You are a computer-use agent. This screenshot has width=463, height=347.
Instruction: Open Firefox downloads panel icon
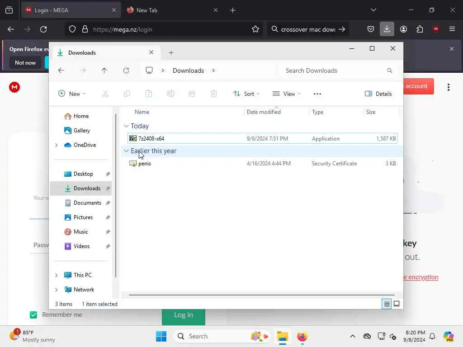[x=387, y=29]
